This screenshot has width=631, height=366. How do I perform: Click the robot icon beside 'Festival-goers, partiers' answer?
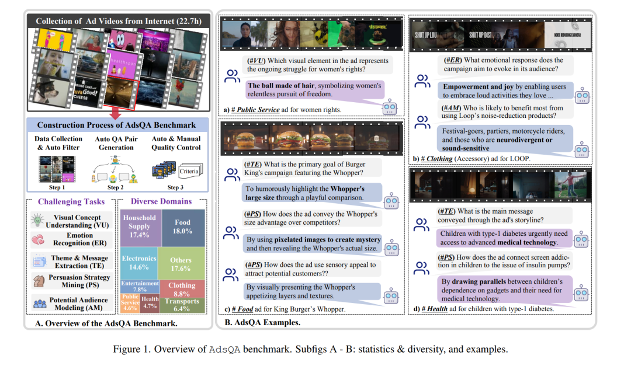point(581,151)
